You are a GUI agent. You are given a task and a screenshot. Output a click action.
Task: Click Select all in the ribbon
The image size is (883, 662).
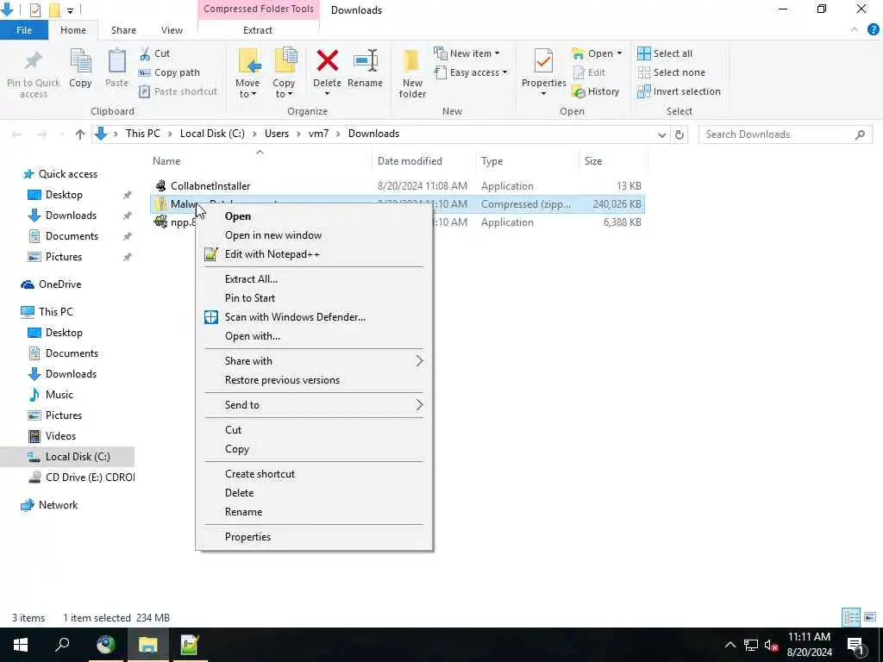pyautogui.click(x=665, y=53)
